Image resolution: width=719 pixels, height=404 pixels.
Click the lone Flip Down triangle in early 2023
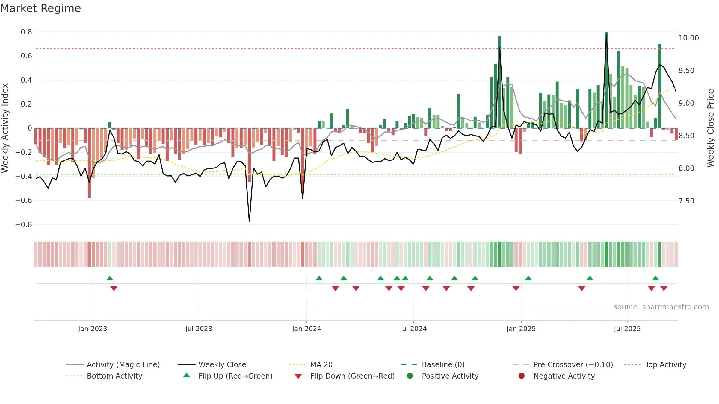click(x=114, y=288)
